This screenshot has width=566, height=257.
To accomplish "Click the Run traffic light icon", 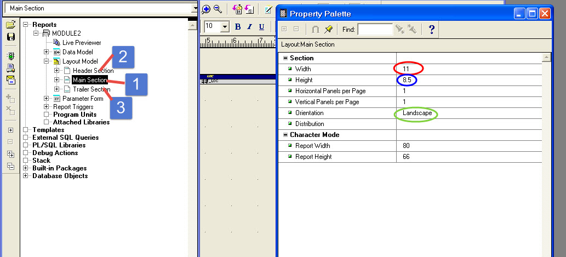I will [x=10, y=56].
